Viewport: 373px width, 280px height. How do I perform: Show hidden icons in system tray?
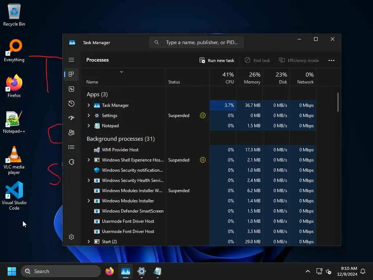307,271
